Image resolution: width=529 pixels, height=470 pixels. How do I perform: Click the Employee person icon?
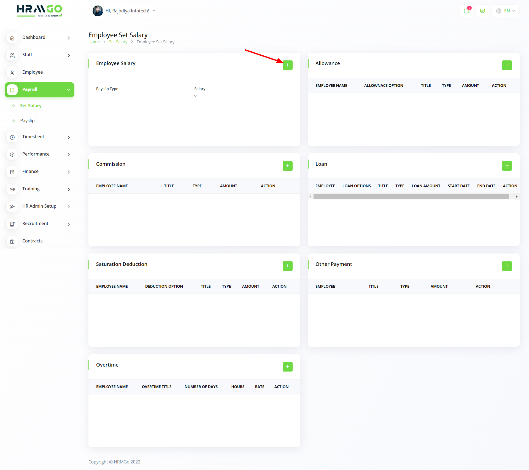pos(12,73)
